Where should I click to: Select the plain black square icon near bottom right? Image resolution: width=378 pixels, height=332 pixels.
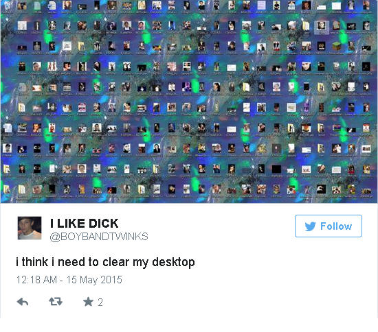pos(276,169)
